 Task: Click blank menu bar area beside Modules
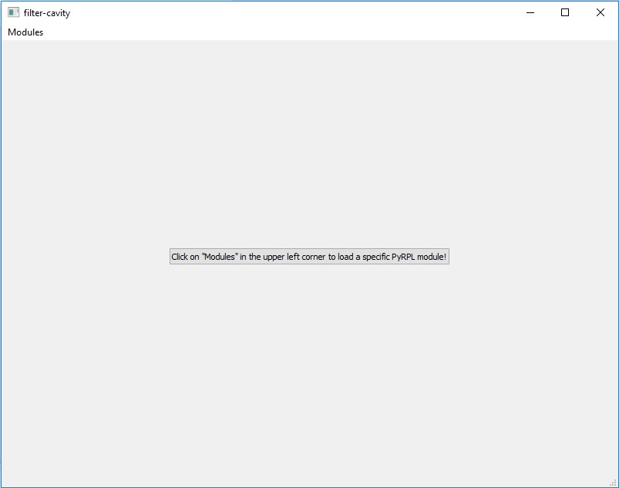tap(308, 32)
